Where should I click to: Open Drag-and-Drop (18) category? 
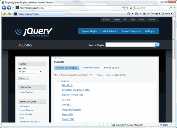click(x=71, y=110)
